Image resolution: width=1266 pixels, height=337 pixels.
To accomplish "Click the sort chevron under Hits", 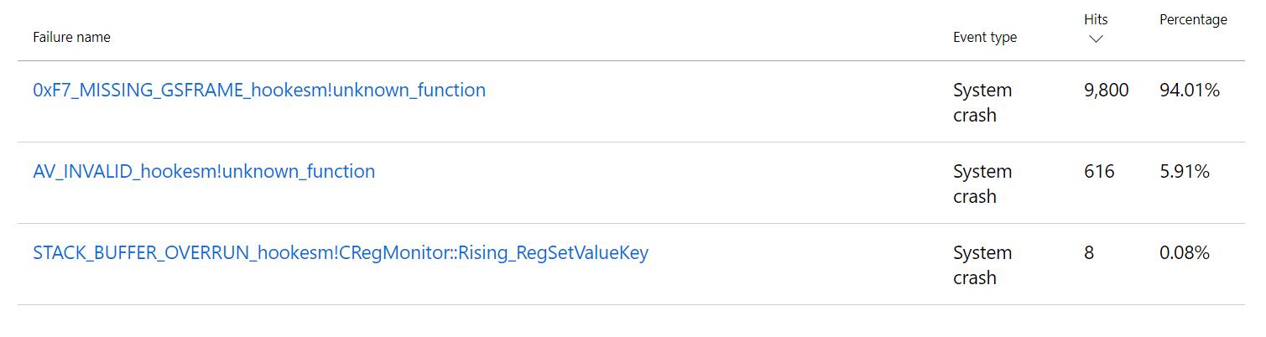I will click(1095, 39).
